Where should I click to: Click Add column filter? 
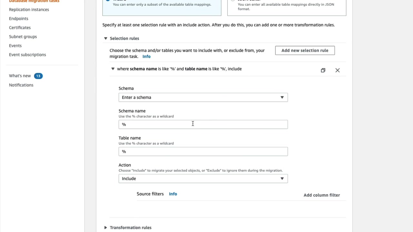[x=321, y=195]
